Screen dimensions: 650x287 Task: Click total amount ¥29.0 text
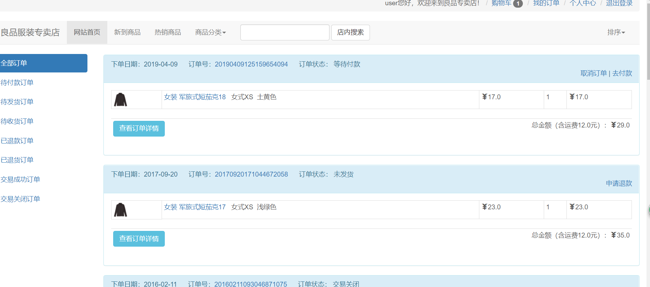[620, 125]
